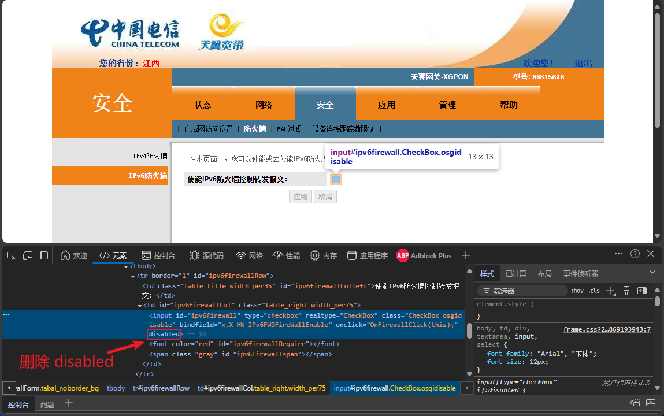Viewport: 664px width, 416px height.
Task: Open the 管理 router menu tab
Action: [x=447, y=105]
